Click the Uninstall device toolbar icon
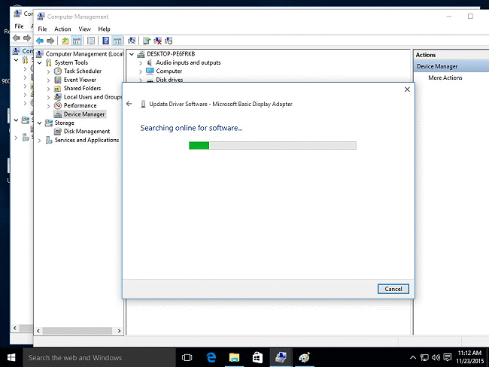The image size is (489, 367). click(x=158, y=41)
